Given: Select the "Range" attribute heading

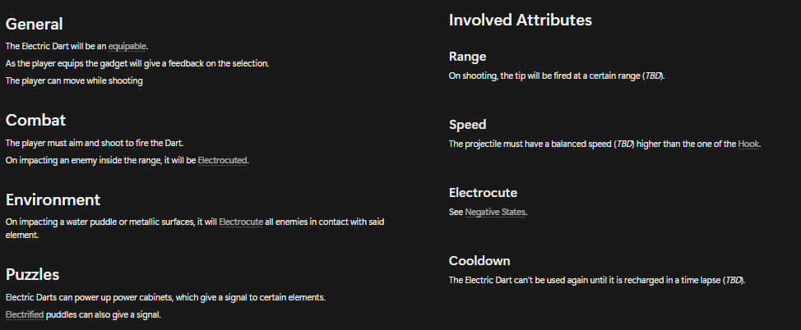Looking at the screenshot, I should point(467,57).
